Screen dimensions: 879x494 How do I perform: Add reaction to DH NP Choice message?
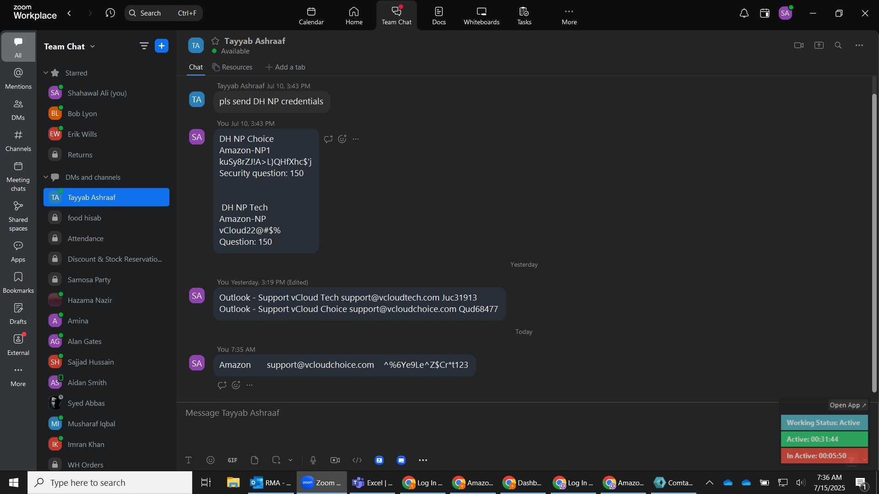pyautogui.click(x=342, y=139)
